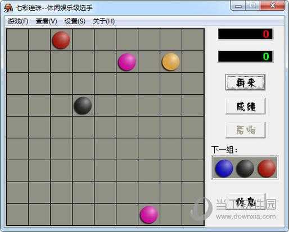Click the red score counter display
Viewport: 289px width, 232px height.
click(x=245, y=34)
